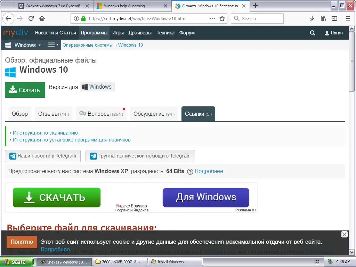Switch to 7600.16385.090713 folder taskbar item
The image size is (356, 267).
[120, 262]
